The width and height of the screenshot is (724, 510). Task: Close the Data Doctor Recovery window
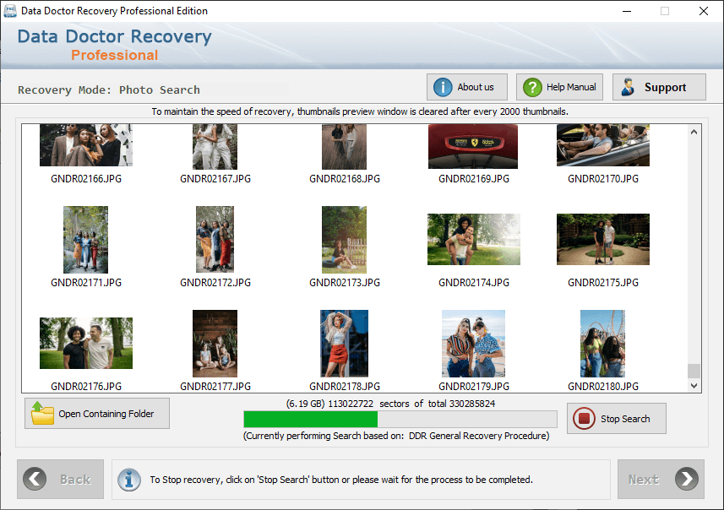[703, 11]
